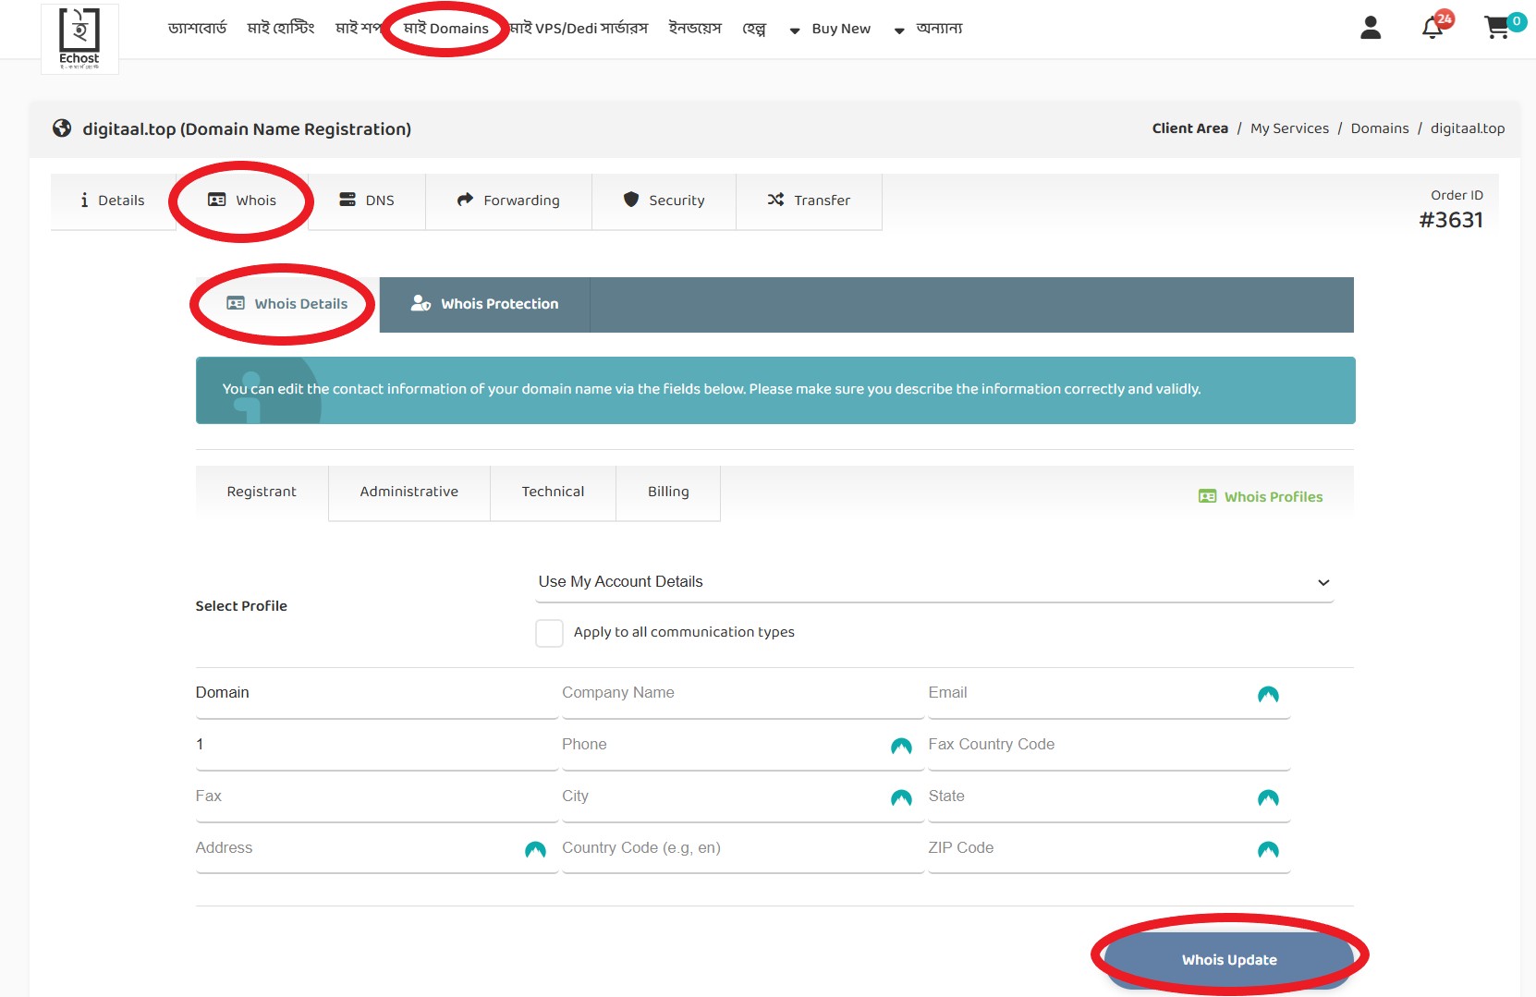The image size is (1536, 997).
Task: Open the হেল্প menu item
Action: [754, 29]
